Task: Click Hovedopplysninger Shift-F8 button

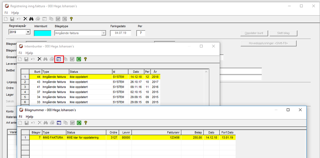Action: click(268, 44)
